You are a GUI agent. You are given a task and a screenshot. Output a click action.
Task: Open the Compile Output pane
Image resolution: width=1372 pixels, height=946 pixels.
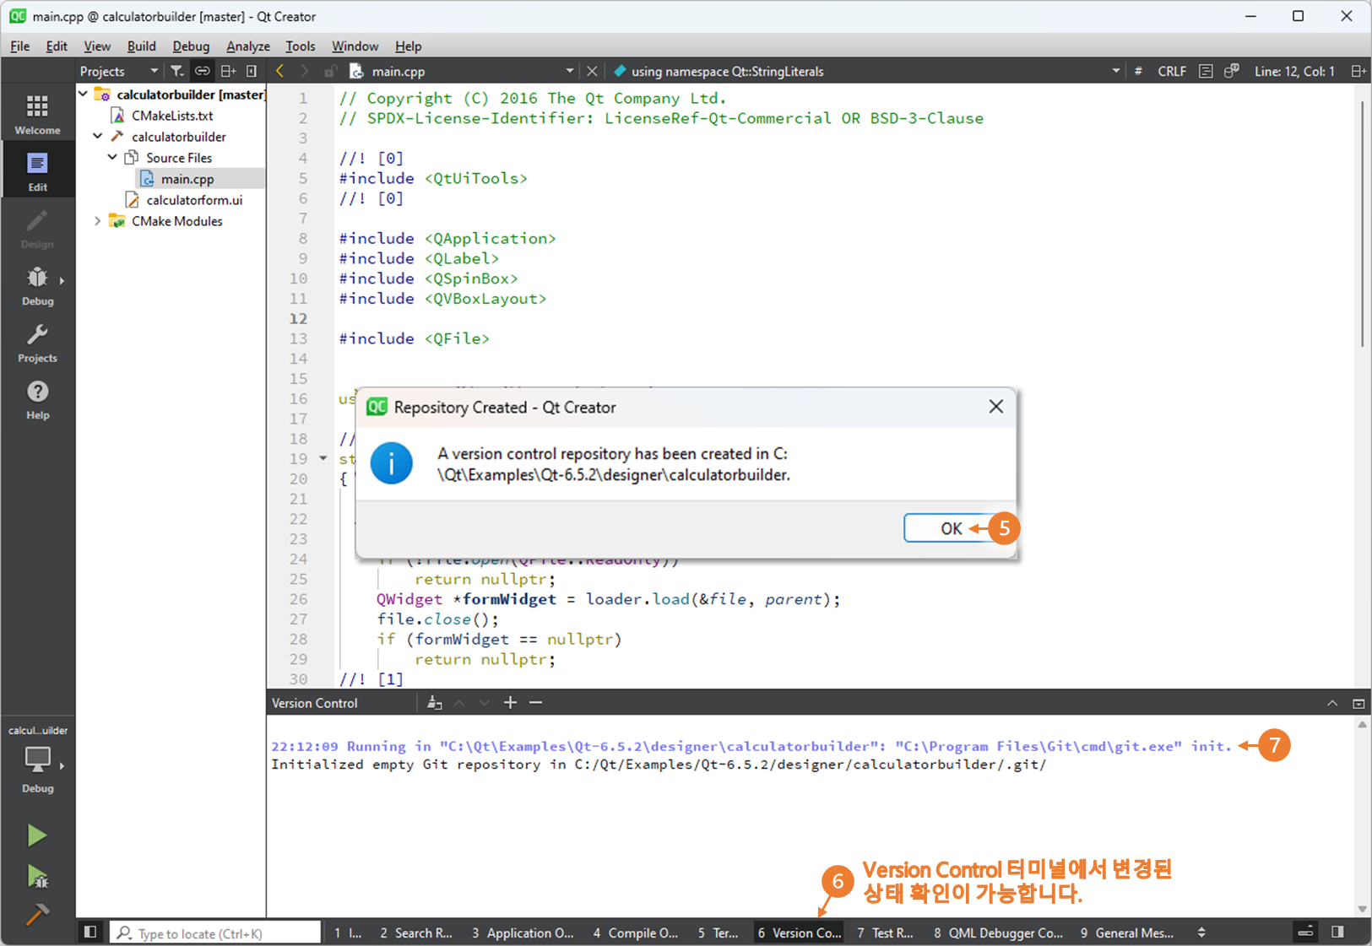pos(635,932)
